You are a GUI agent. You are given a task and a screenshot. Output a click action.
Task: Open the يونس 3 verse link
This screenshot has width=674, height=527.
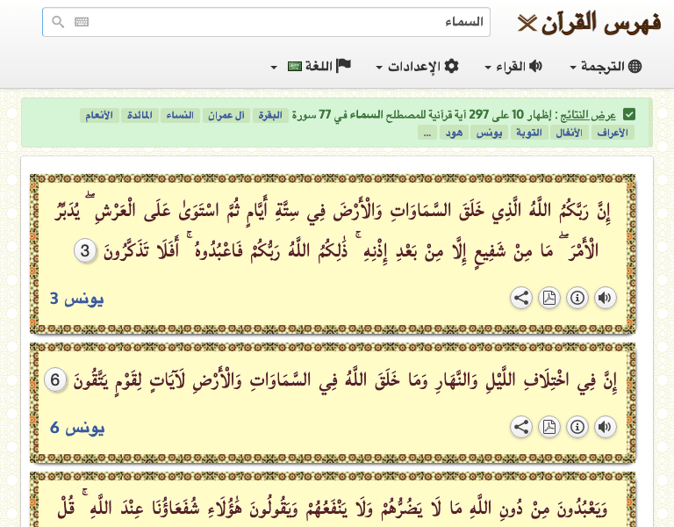coord(76,299)
